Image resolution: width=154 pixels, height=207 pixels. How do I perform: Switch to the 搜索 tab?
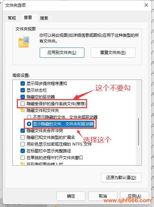pos(44,18)
